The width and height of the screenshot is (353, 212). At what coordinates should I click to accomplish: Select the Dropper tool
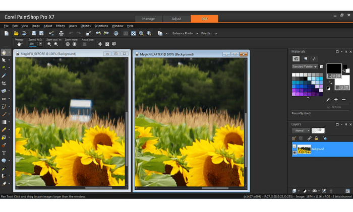4,76
